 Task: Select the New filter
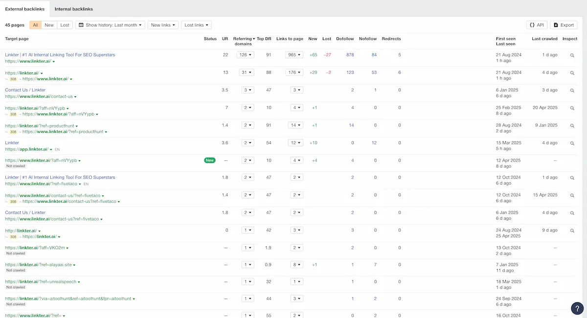pos(49,25)
